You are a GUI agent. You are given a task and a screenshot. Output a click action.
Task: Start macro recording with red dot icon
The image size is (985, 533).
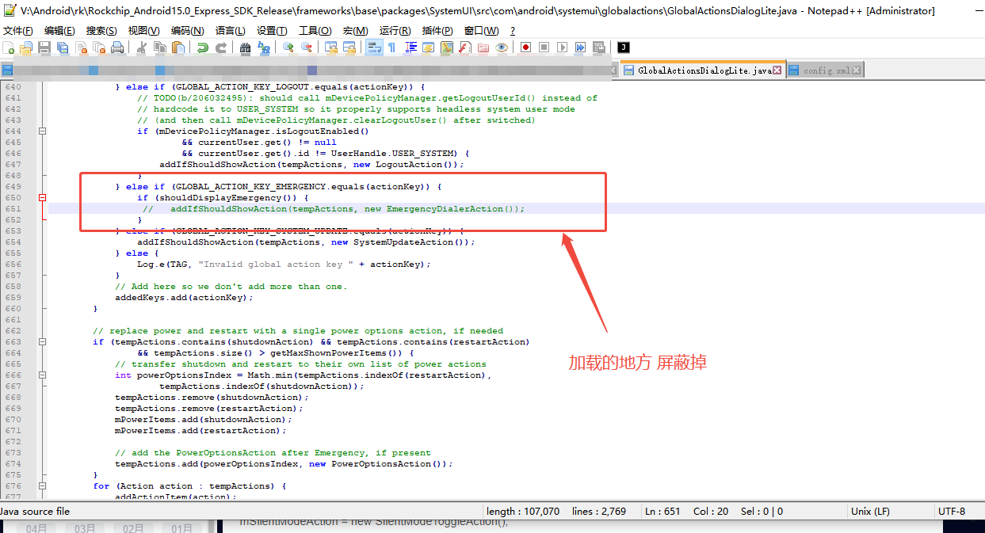(526, 48)
